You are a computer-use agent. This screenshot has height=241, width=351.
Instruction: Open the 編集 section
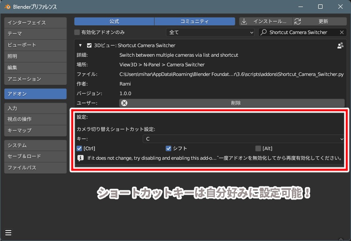click(x=35, y=68)
